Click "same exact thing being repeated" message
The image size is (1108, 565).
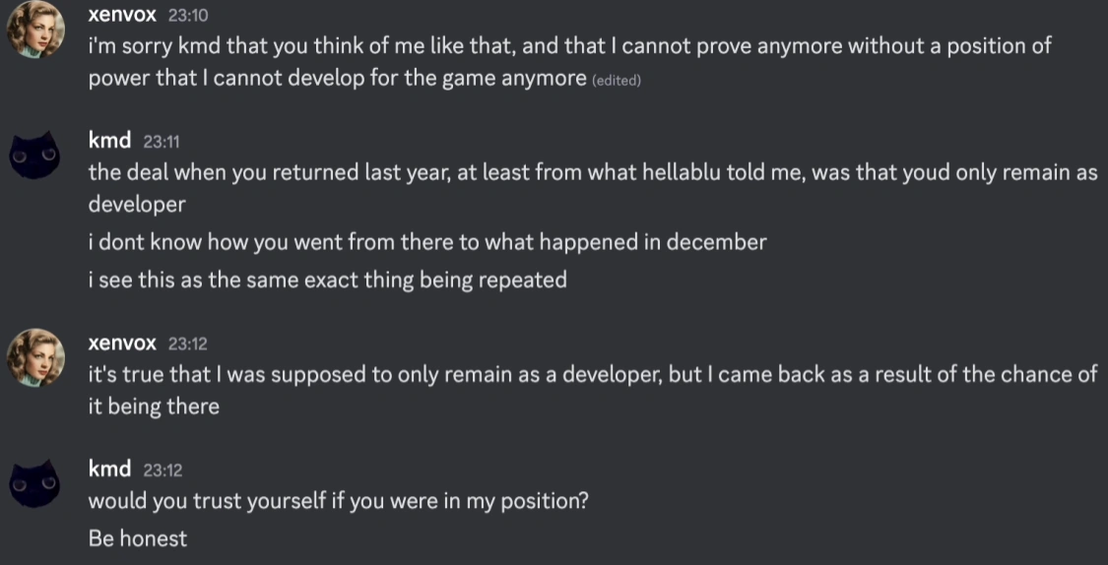click(x=327, y=280)
